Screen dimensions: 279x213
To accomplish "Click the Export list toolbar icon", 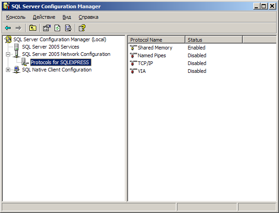I will click(68, 28).
